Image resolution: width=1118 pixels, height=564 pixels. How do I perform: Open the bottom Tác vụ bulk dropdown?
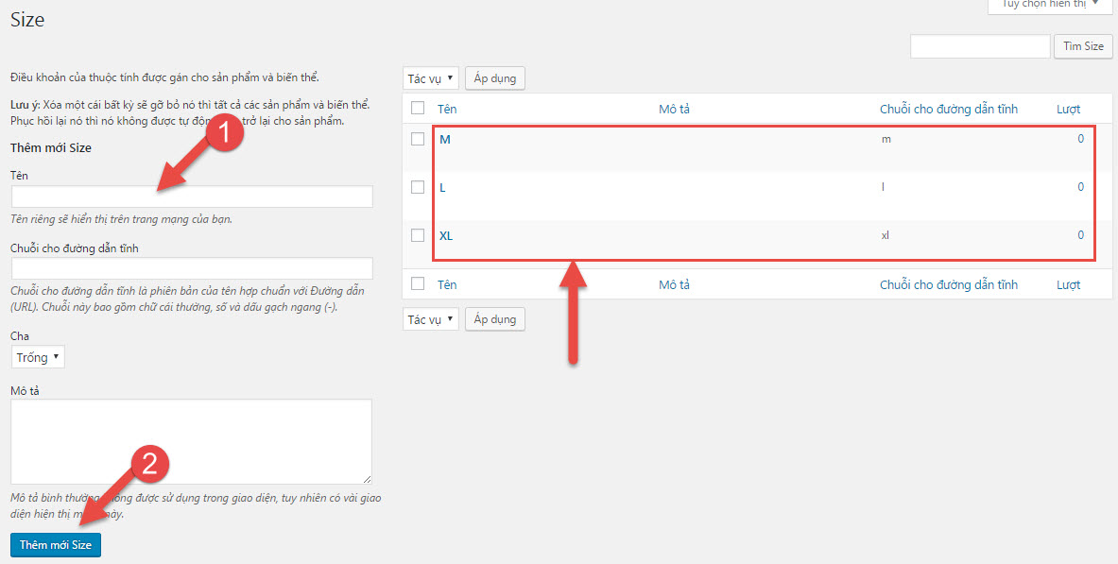click(431, 319)
